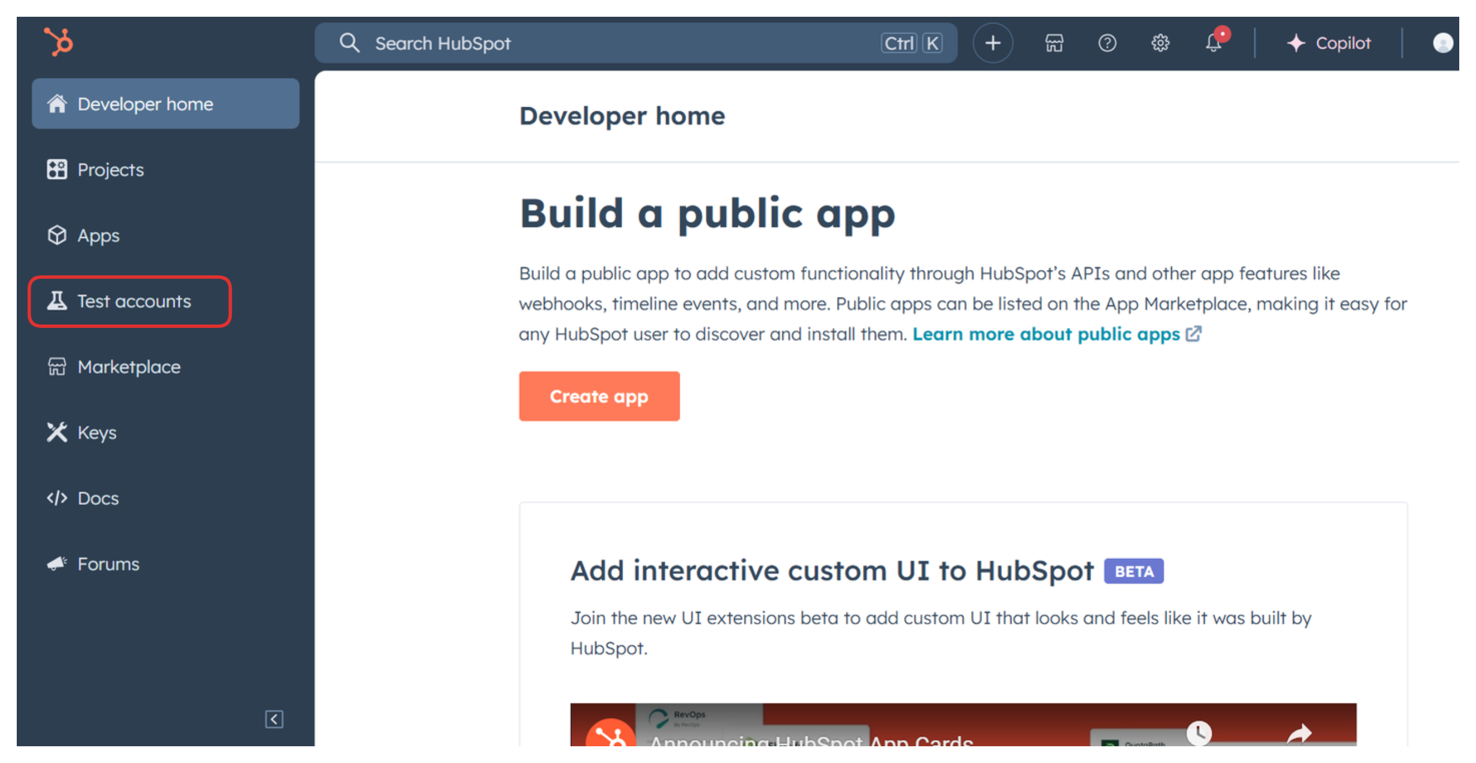
Task: Click the Create app button
Action: pos(599,396)
